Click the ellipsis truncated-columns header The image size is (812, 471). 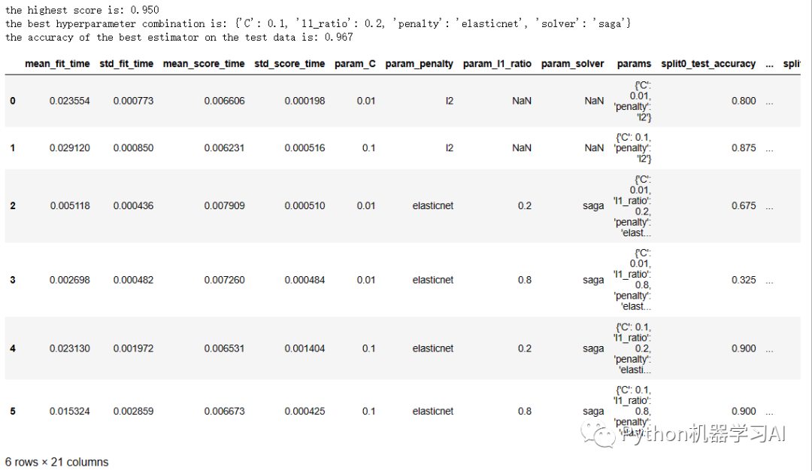tap(769, 64)
